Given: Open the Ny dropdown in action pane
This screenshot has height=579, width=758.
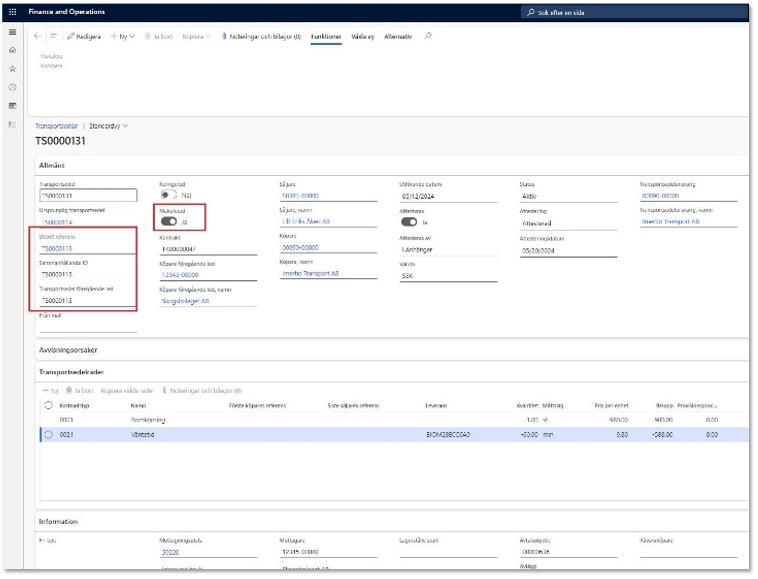Looking at the screenshot, I should tap(123, 37).
